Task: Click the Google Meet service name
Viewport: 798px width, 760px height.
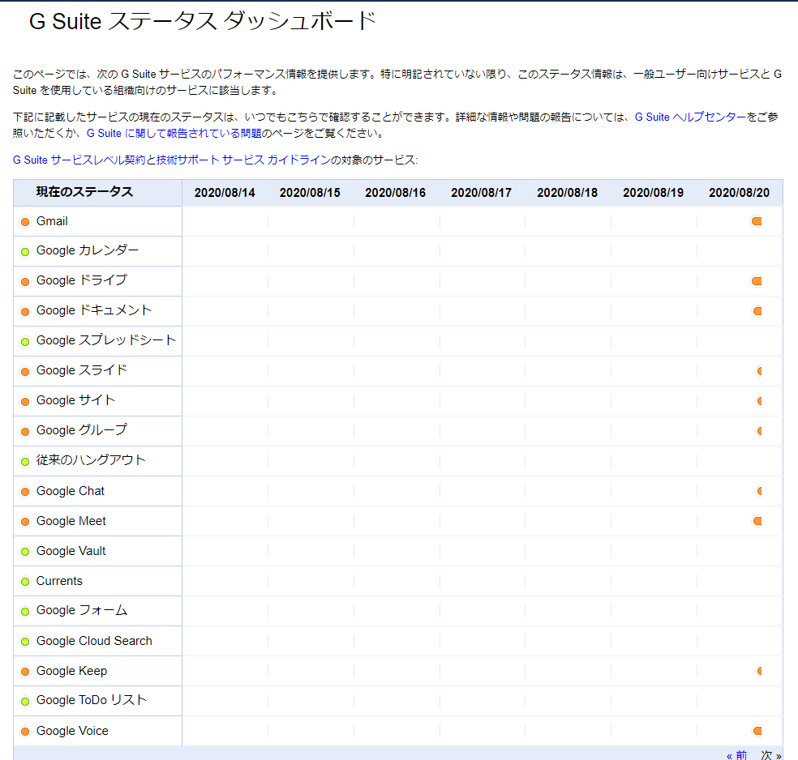Action: coord(71,521)
